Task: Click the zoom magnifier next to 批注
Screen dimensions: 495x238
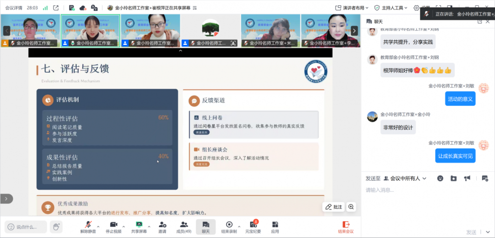Action: (x=351, y=207)
